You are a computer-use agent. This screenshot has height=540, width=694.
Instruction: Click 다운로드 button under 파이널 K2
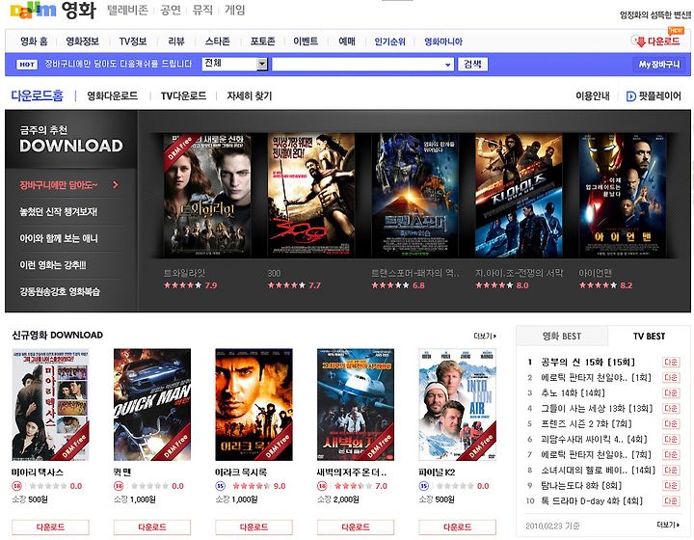click(x=458, y=527)
